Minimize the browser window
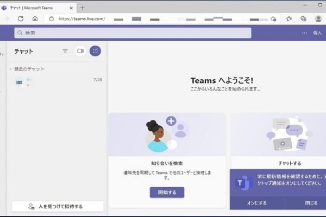 305,5
